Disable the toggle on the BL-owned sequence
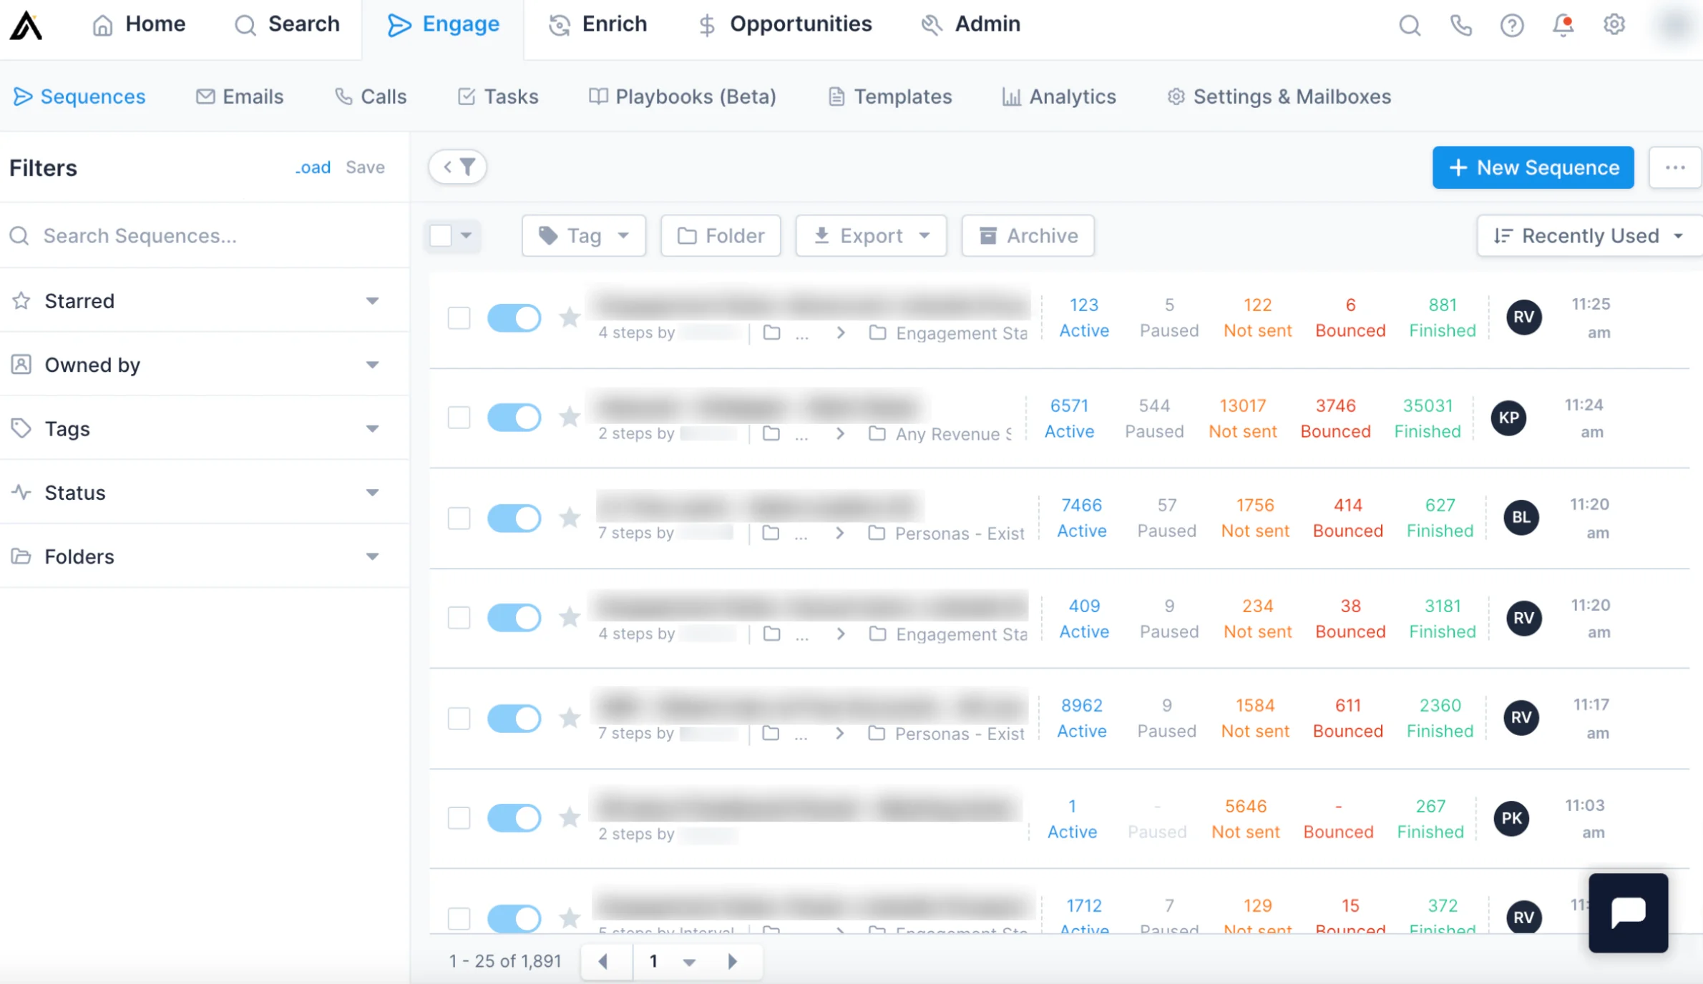1703x984 pixels. click(514, 518)
